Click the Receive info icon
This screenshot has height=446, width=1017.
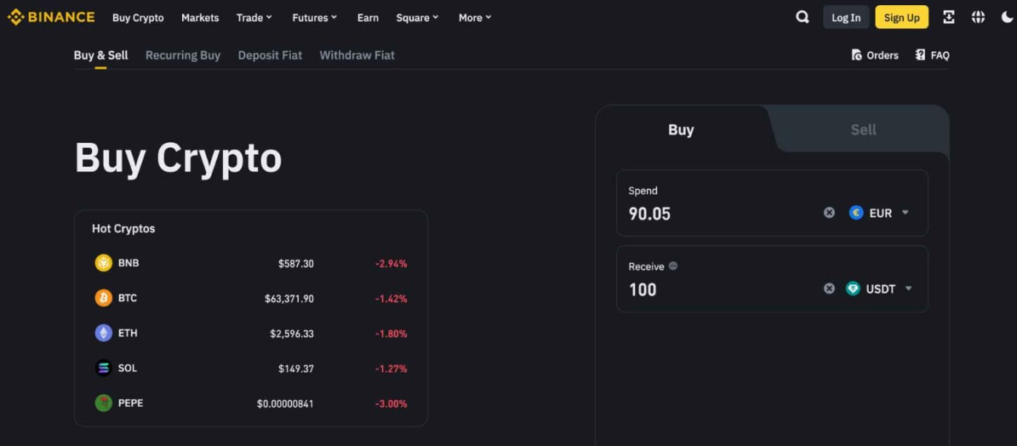pos(673,266)
